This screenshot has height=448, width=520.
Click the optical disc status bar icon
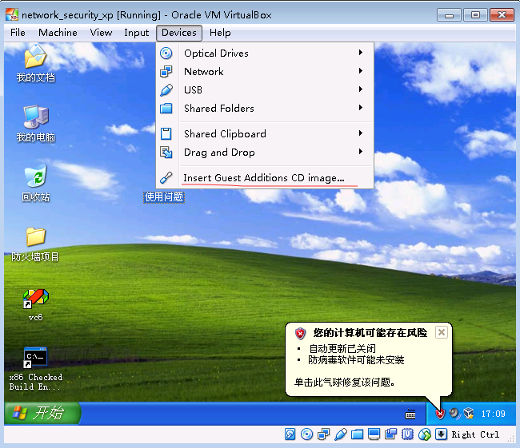click(x=306, y=434)
